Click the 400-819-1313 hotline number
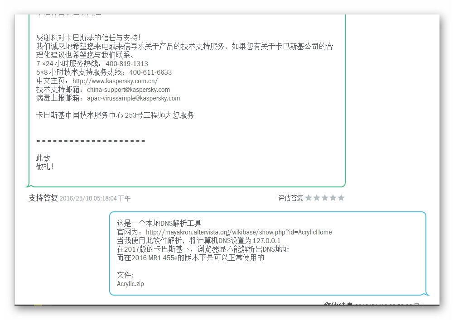This screenshot has height=320, width=454. click(127, 64)
